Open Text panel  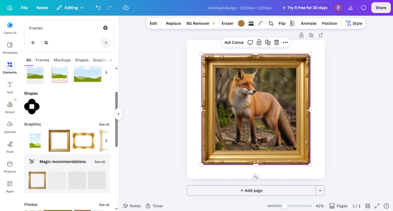(x=10, y=88)
